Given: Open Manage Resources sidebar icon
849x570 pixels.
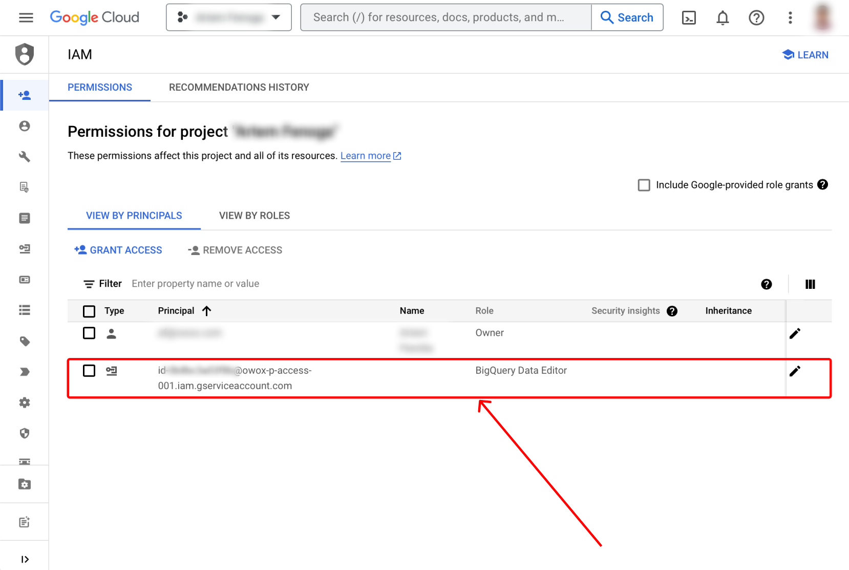Looking at the screenshot, I should (25, 484).
